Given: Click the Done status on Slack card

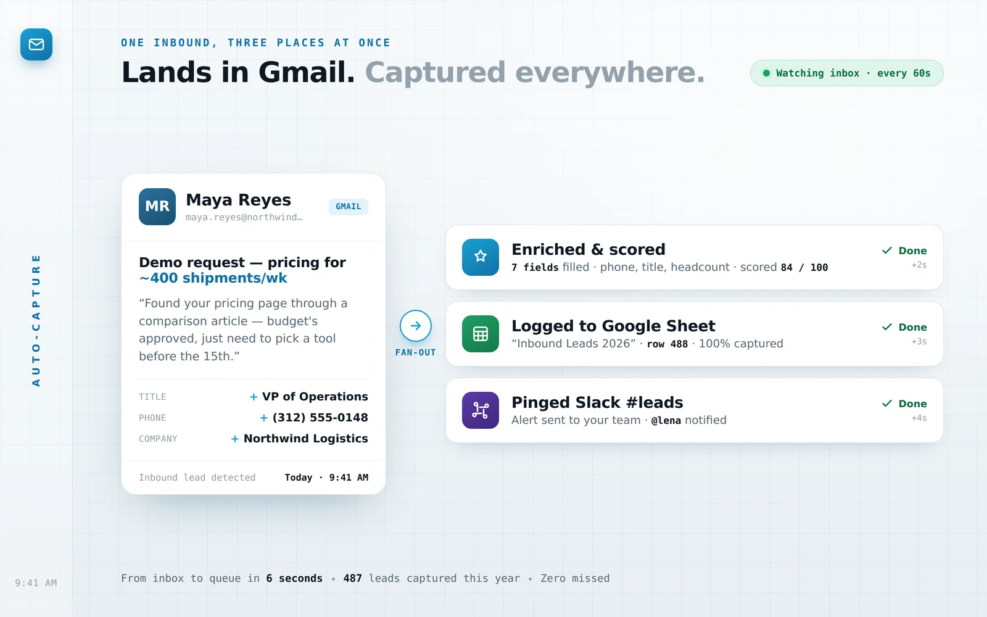Looking at the screenshot, I should (913, 404).
